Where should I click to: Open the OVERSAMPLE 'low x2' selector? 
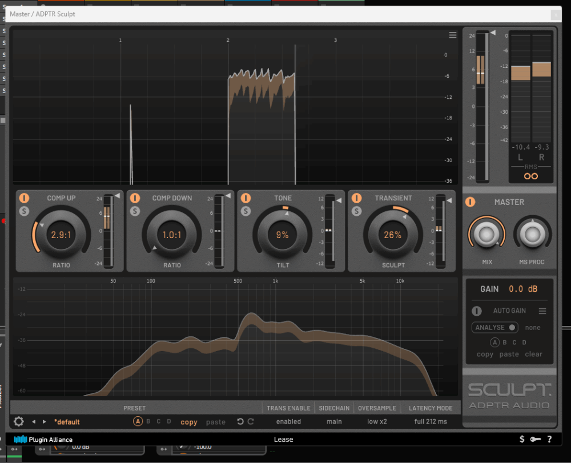[377, 422]
